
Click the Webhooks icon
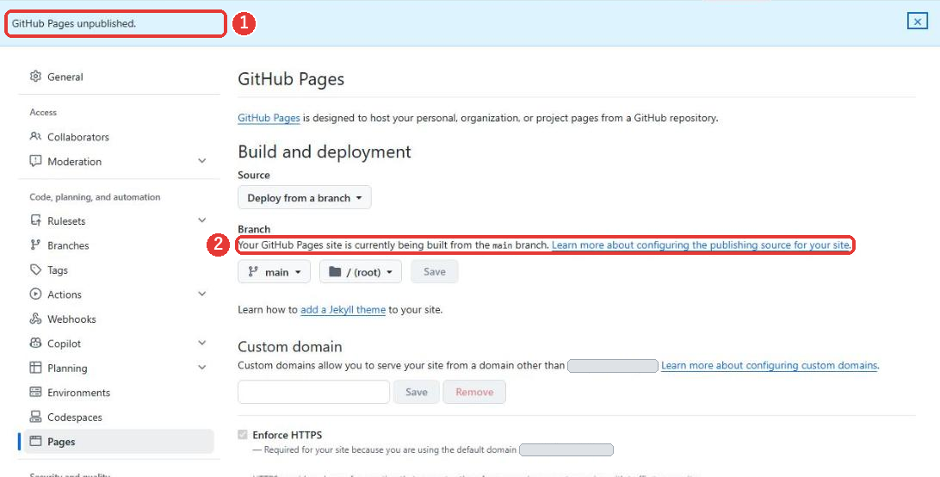point(35,319)
